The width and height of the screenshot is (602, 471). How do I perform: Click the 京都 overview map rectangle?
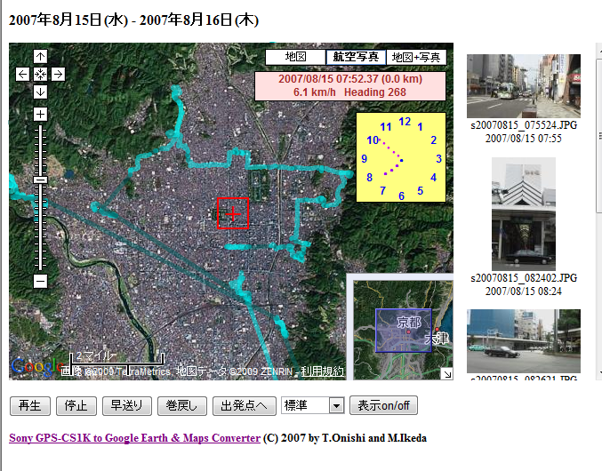pyautogui.click(x=404, y=331)
